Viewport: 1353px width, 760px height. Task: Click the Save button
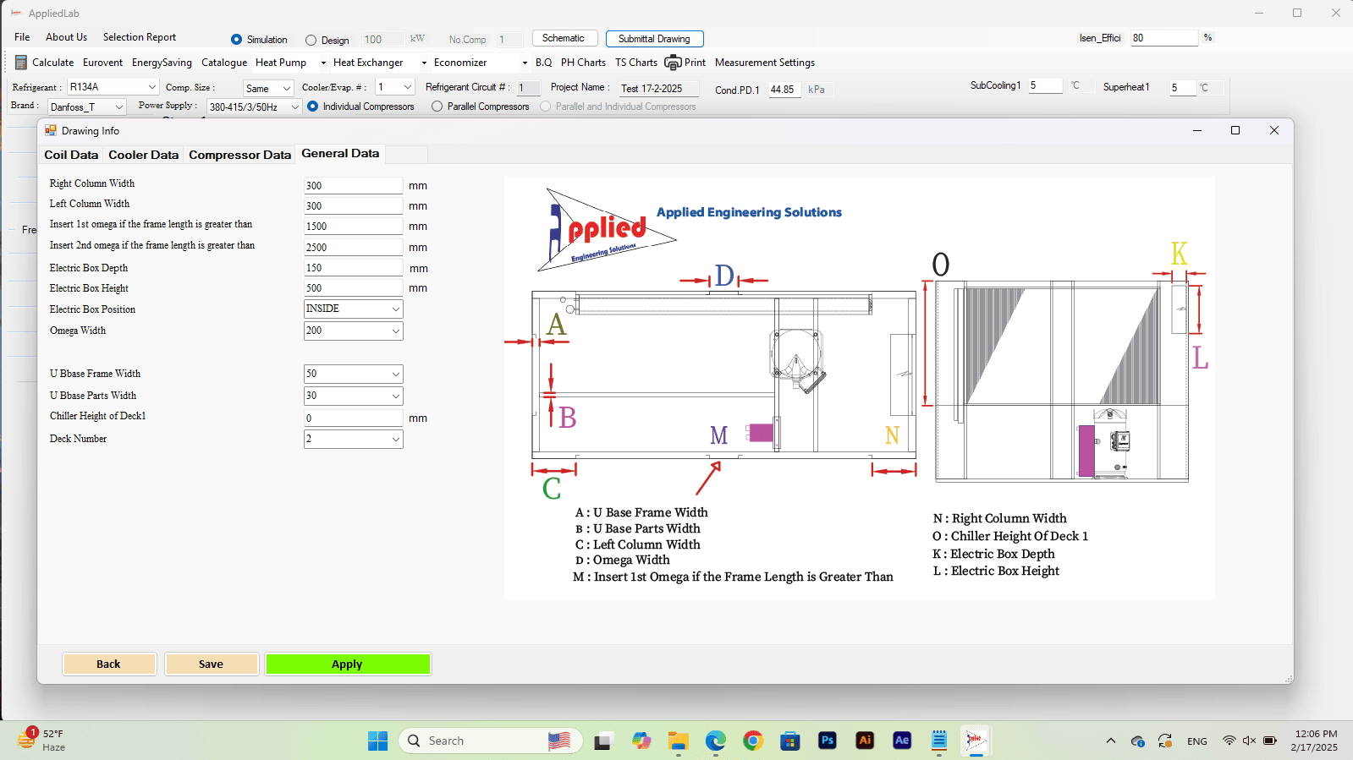tap(211, 664)
